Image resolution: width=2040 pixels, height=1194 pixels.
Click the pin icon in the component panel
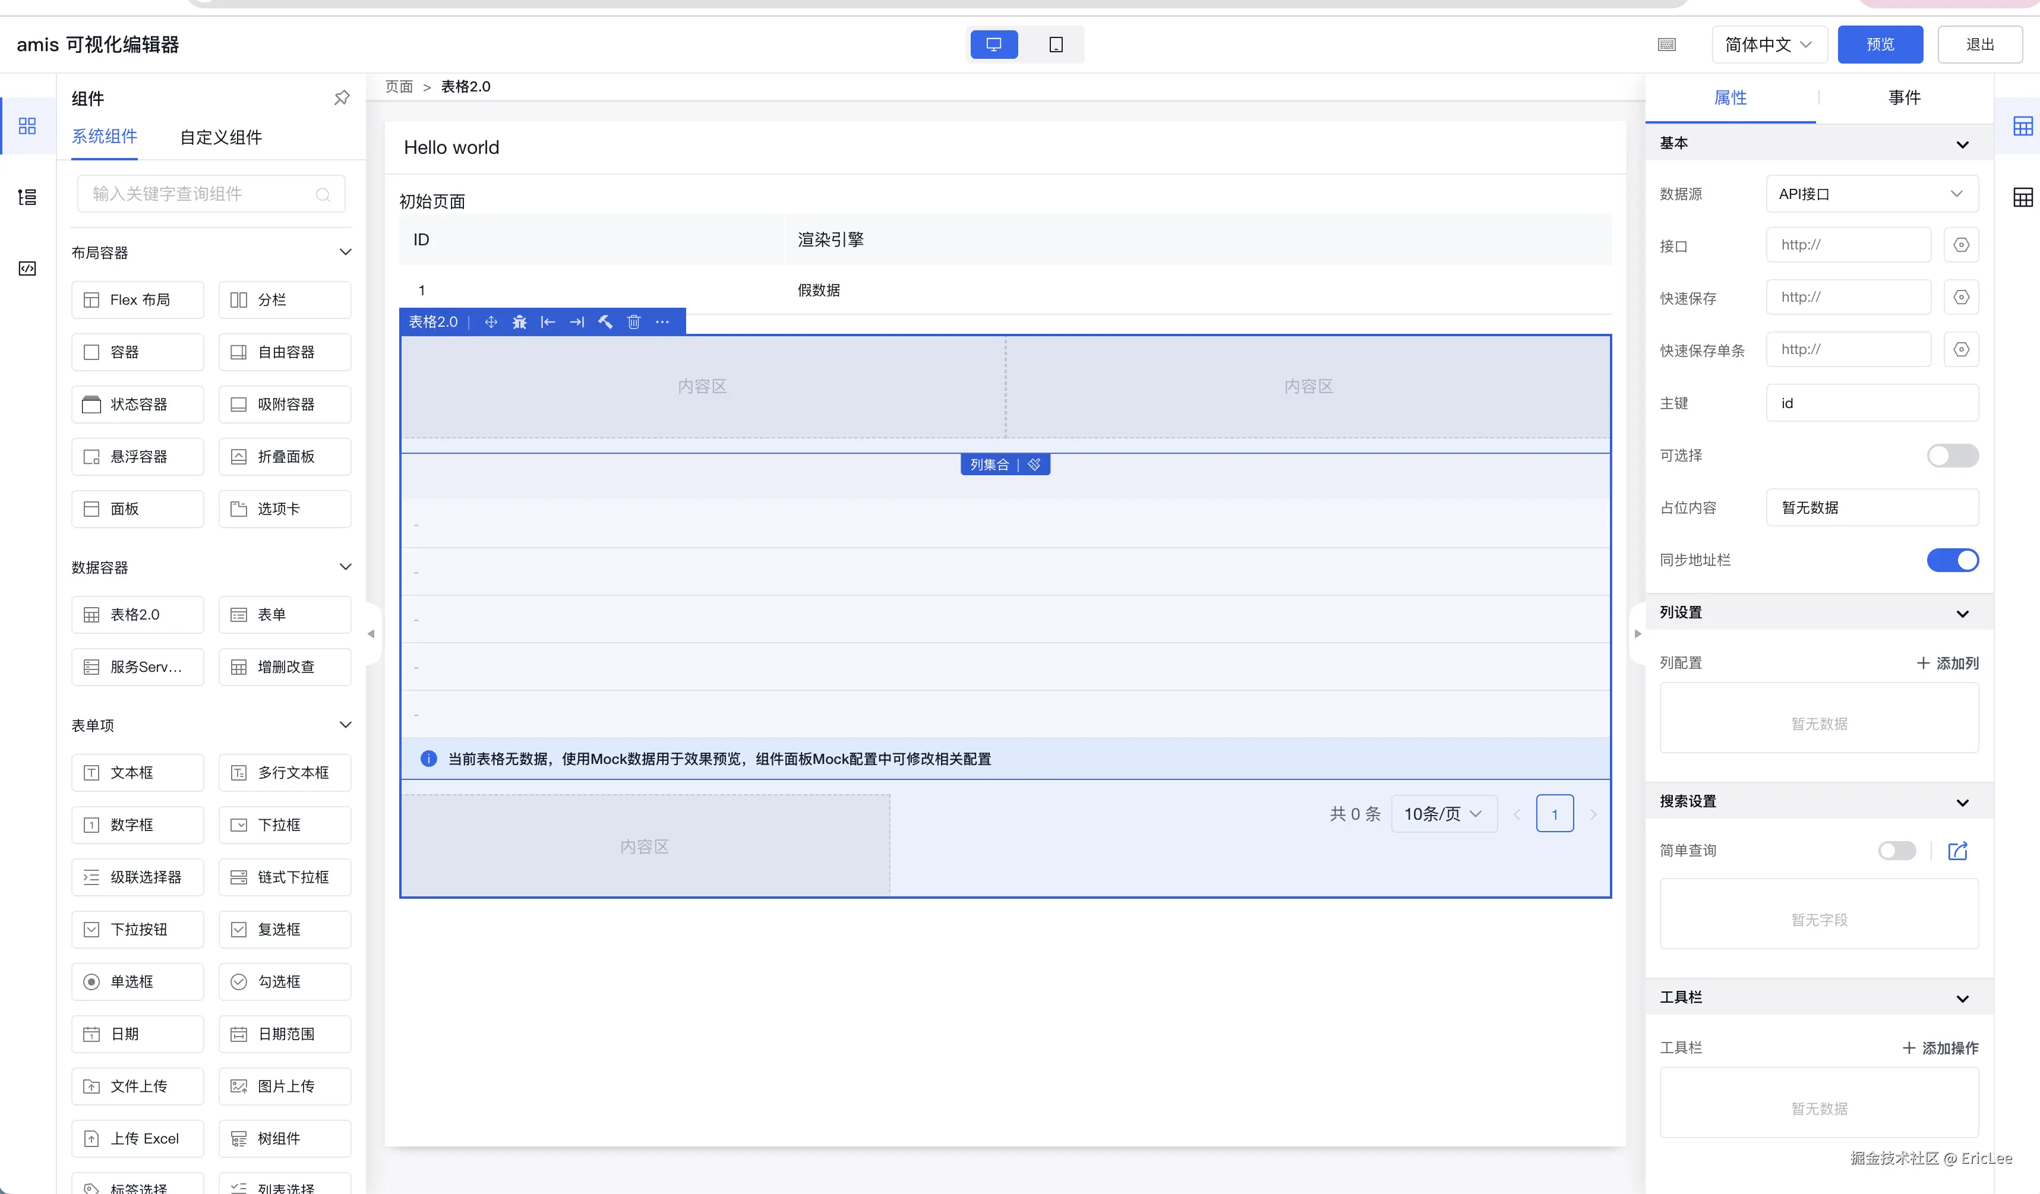[x=342, y=98]
